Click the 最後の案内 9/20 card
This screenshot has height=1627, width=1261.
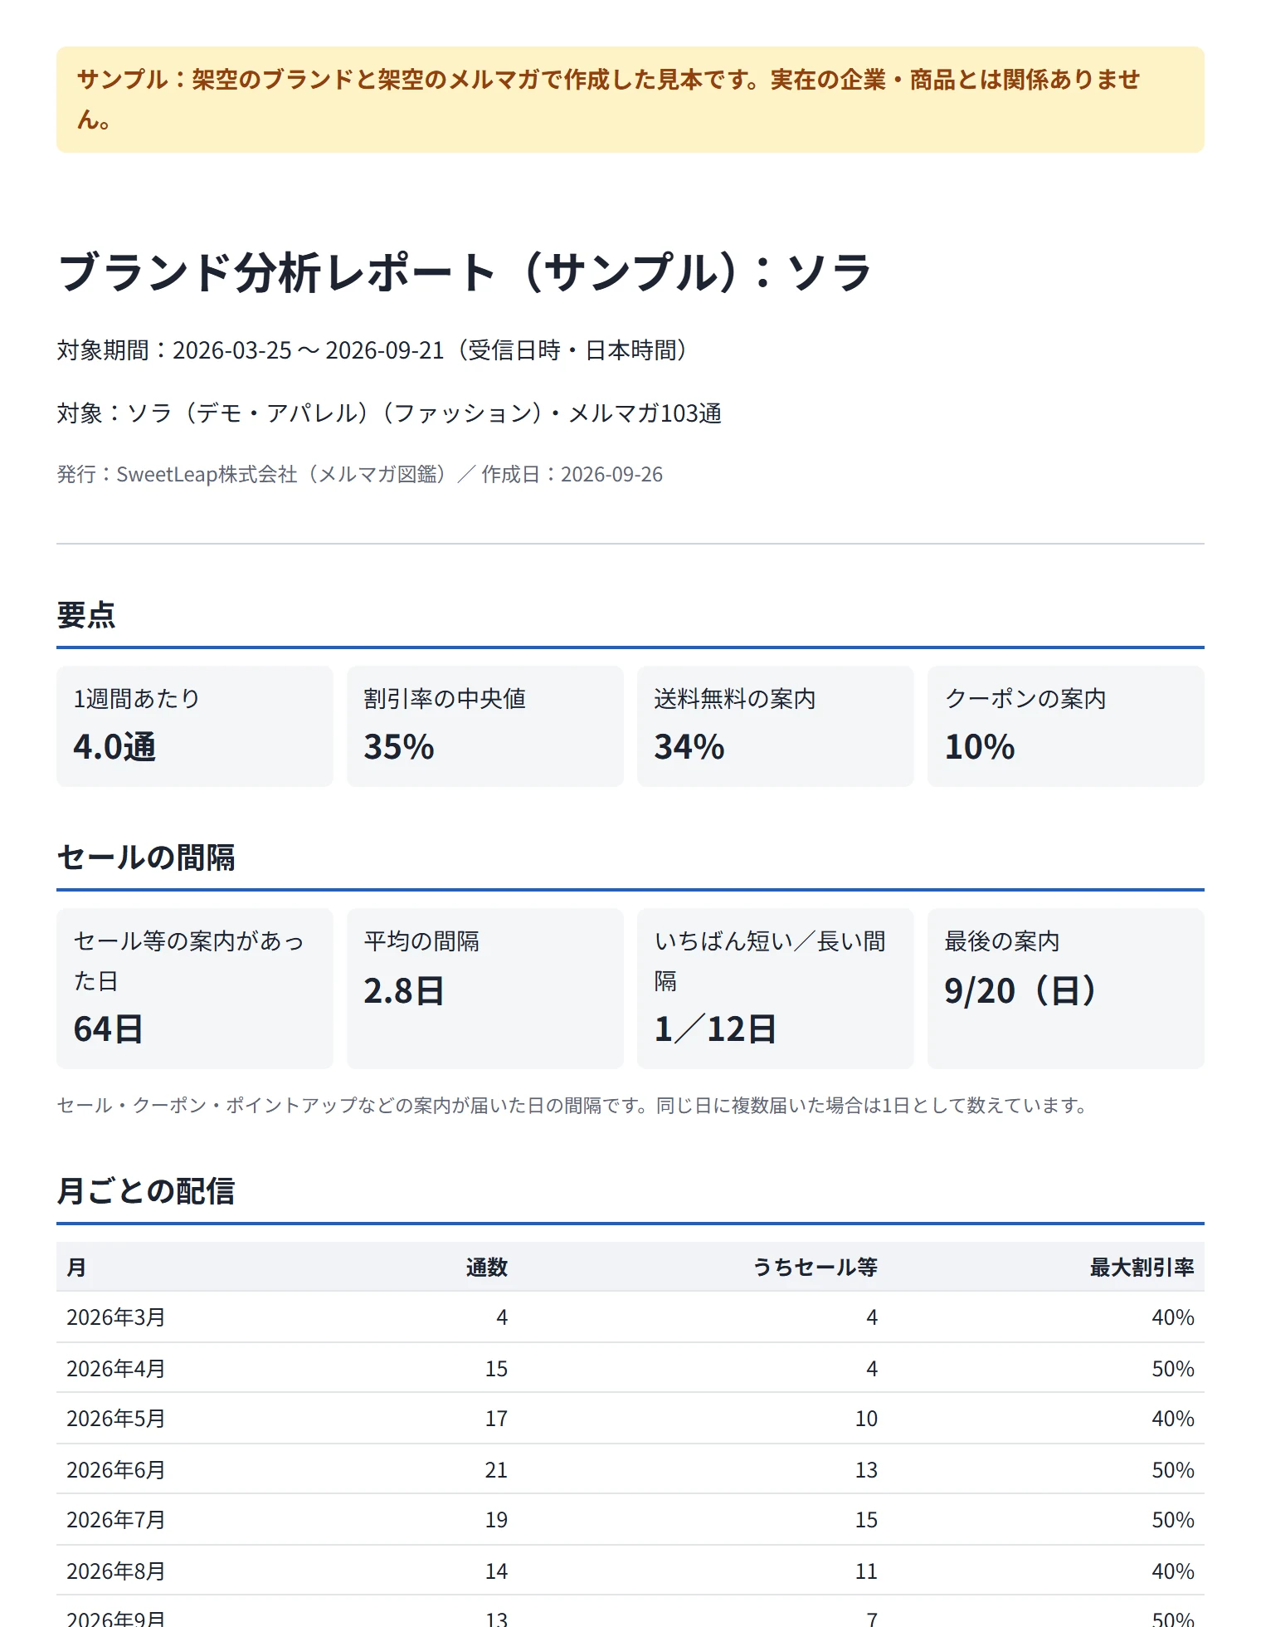click(1066, 989)
